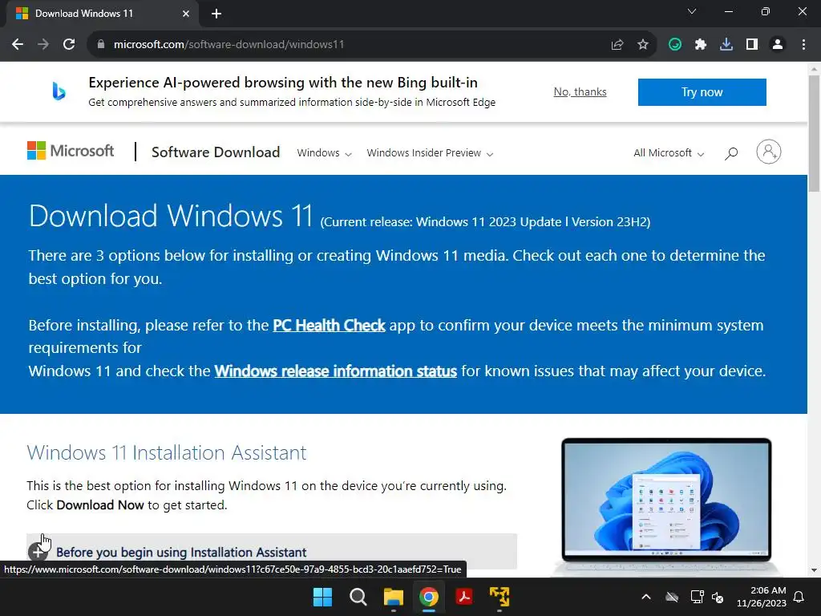
Task: Open the muted volume tray icon
Action: pyautogui.click(x=718, y=597)
